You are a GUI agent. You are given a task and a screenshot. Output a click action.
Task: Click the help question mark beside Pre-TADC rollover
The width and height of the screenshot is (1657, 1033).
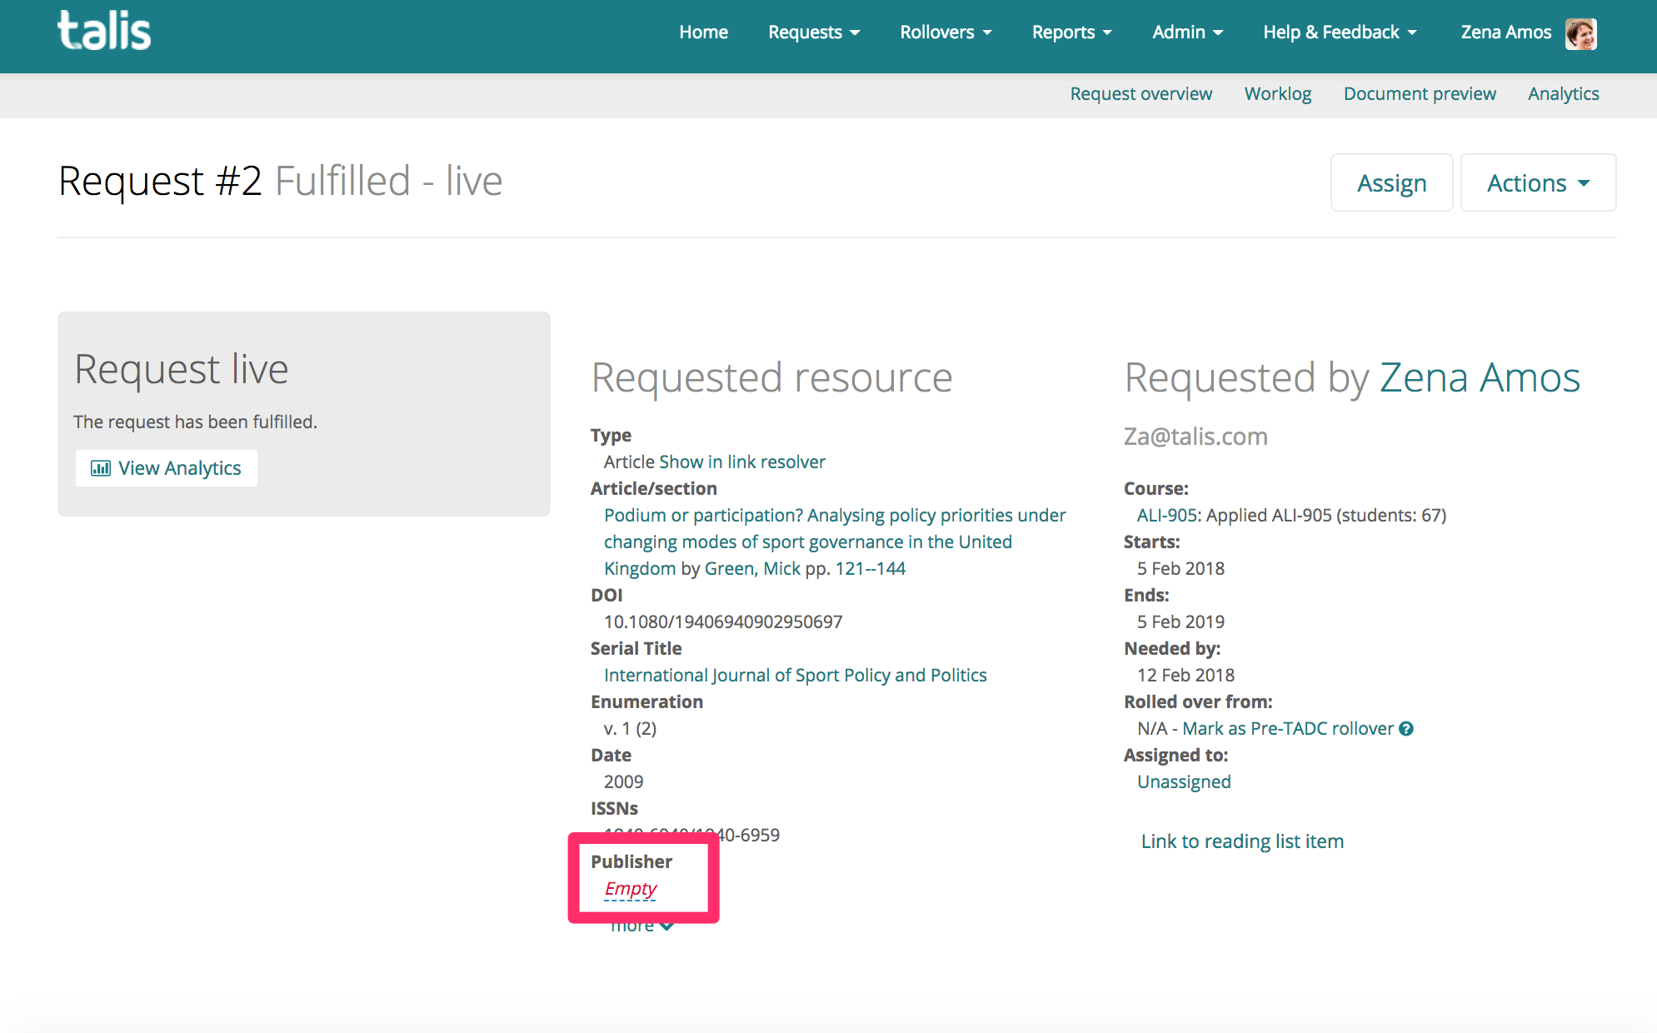[1408, 728]
